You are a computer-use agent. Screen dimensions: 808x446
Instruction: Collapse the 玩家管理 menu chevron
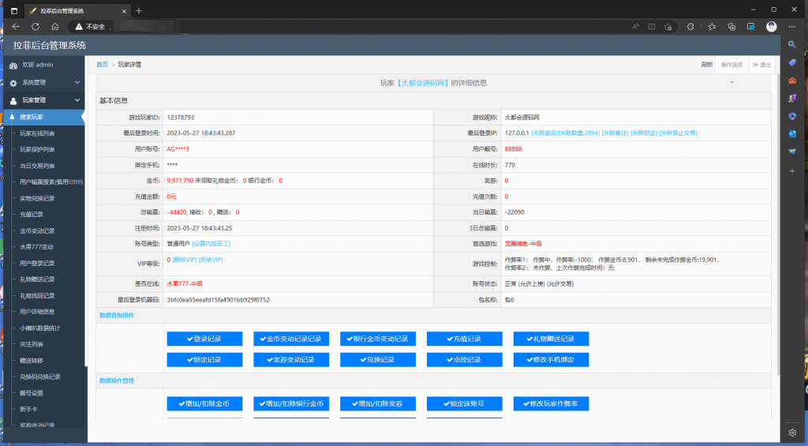point(77,100)
